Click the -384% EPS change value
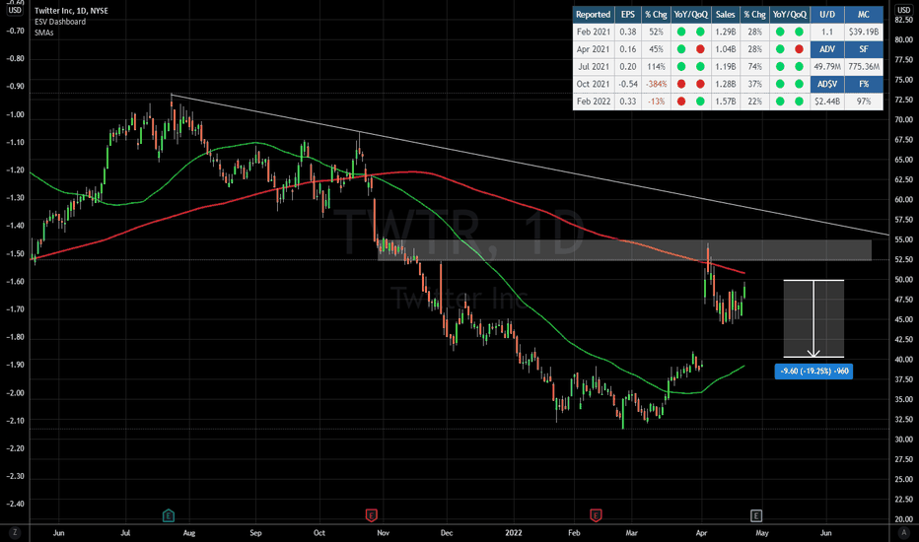This screenshot has height=542, width=919. coord(656,84)
